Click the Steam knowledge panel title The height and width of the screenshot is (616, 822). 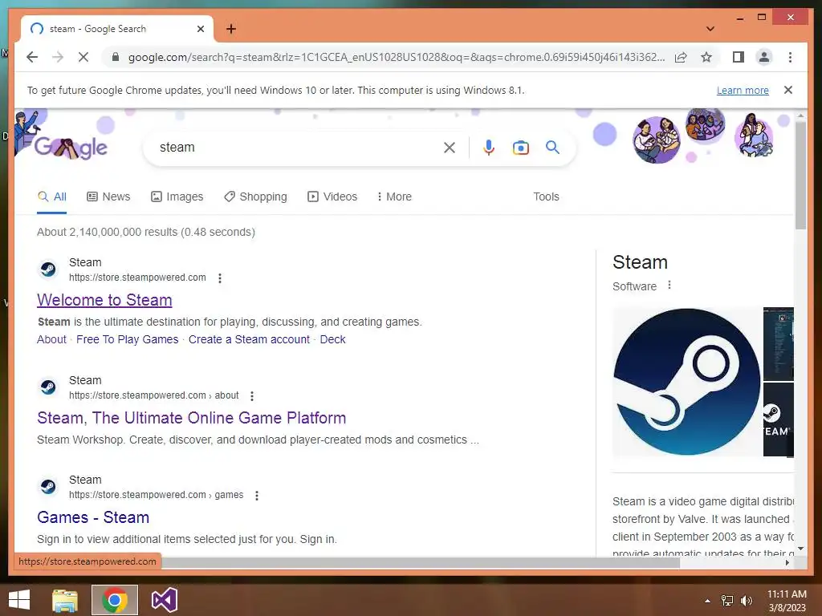pos(640,262)
